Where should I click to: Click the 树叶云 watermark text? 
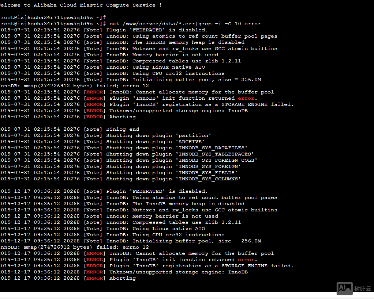(x=363, y=289)
